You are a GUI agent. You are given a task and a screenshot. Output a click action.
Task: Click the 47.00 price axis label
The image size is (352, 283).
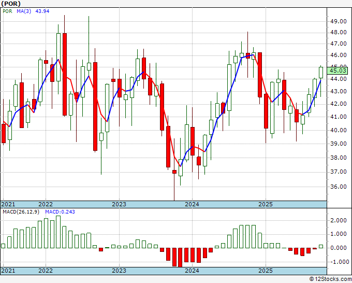coord(339,44)
